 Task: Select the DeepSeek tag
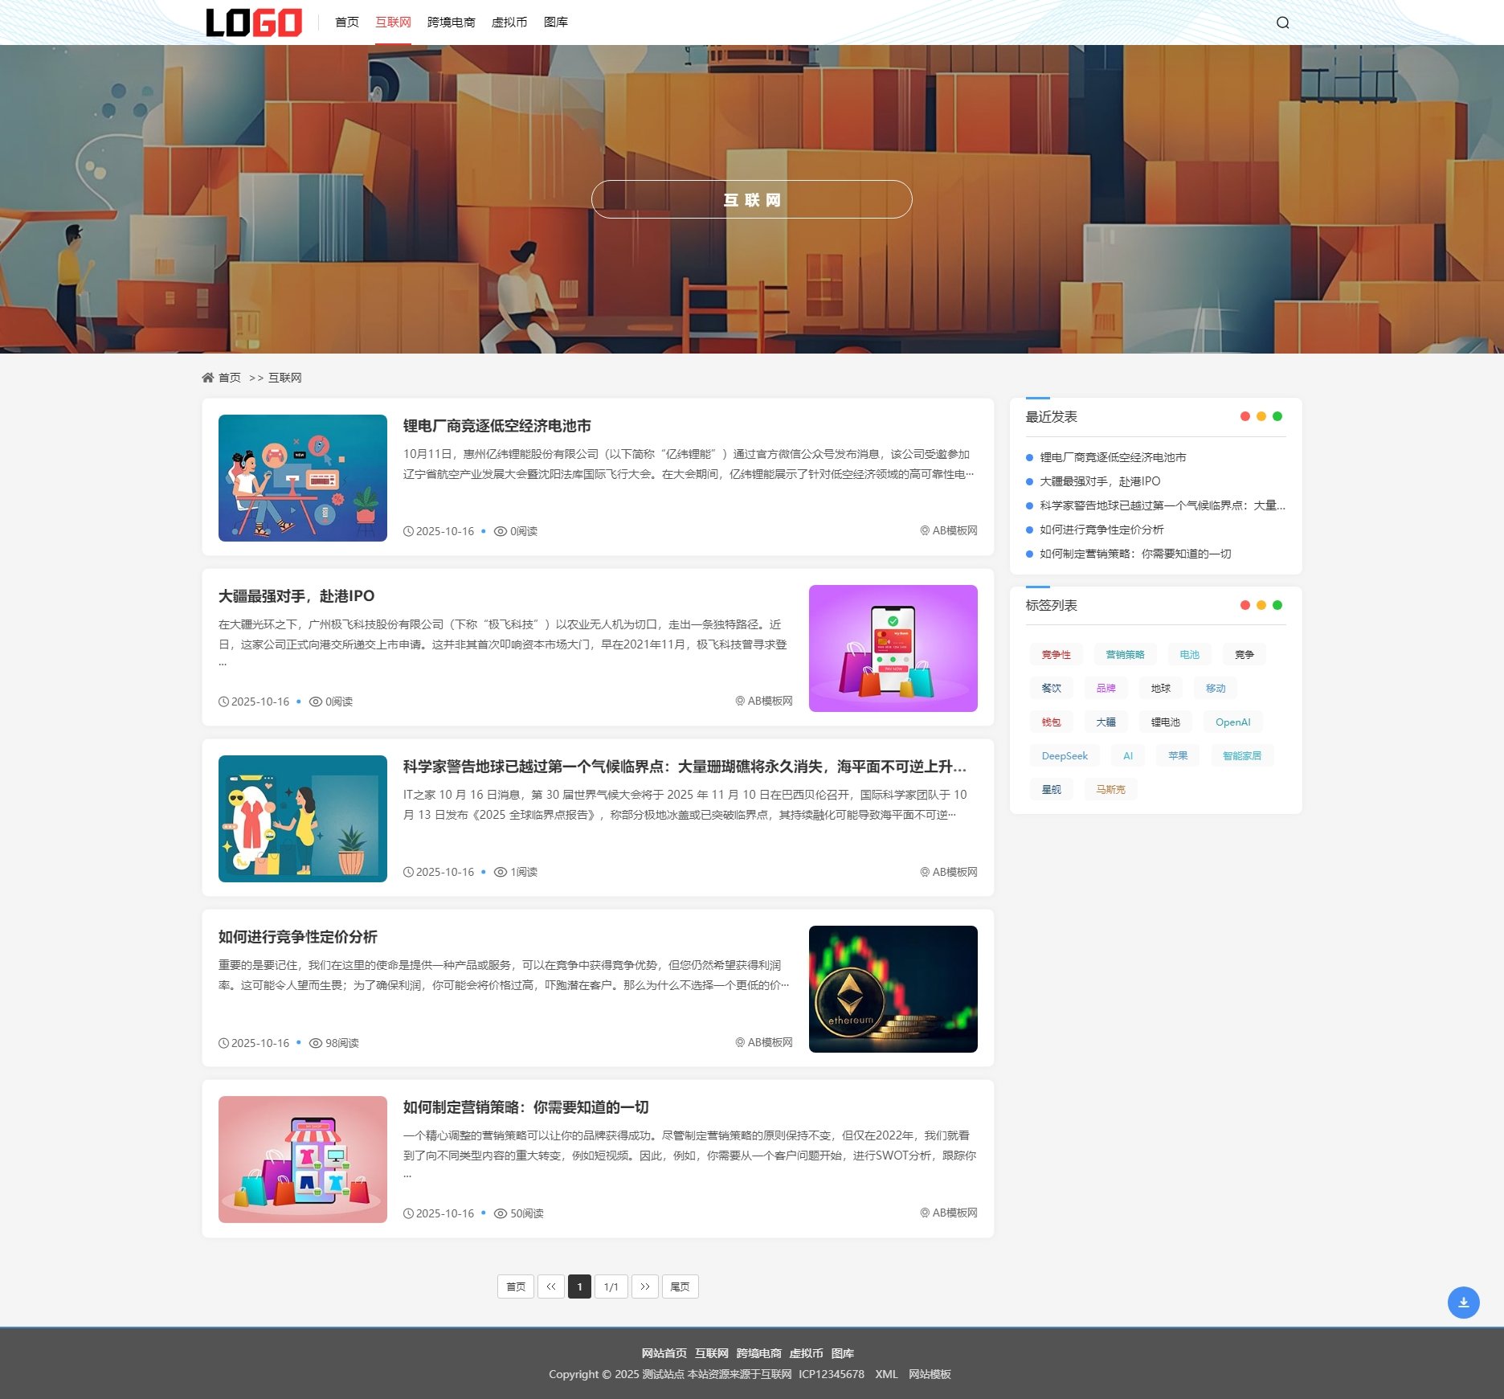coord(1064,756)
